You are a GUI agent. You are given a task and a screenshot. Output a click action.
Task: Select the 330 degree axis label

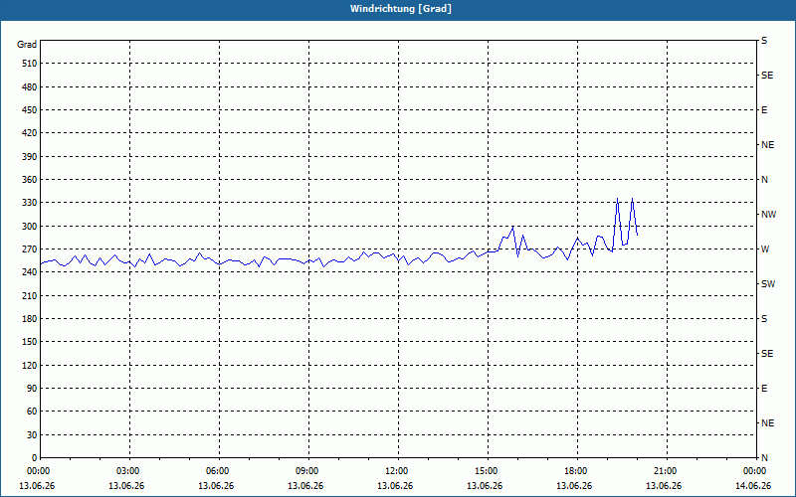[x=30, y=203]
